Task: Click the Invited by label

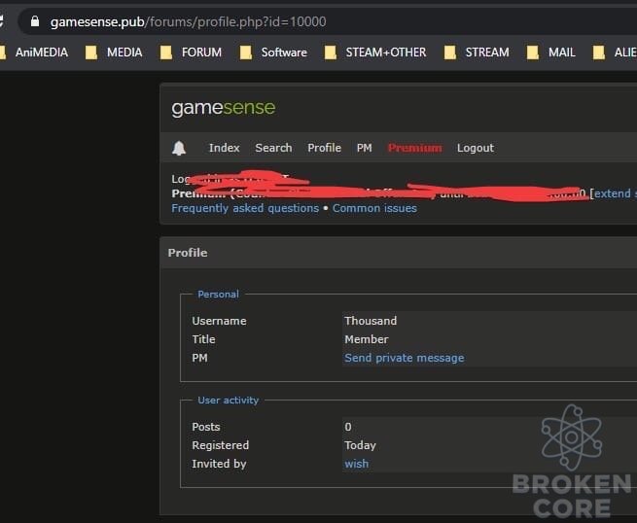Action: coord(219,464)
